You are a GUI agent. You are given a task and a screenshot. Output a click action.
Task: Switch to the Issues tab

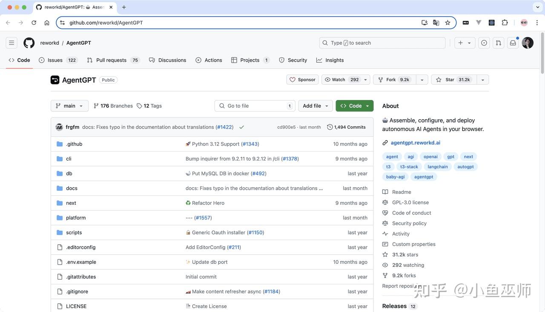click(x=57, y=60)
